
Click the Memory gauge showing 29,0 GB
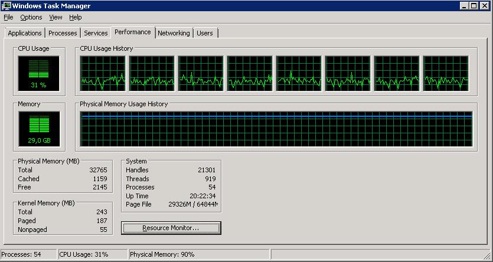click(39, 129)
